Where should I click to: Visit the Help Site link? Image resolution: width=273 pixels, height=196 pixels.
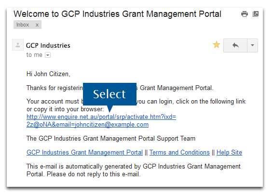pyautogui.click(x=229, y=152)
